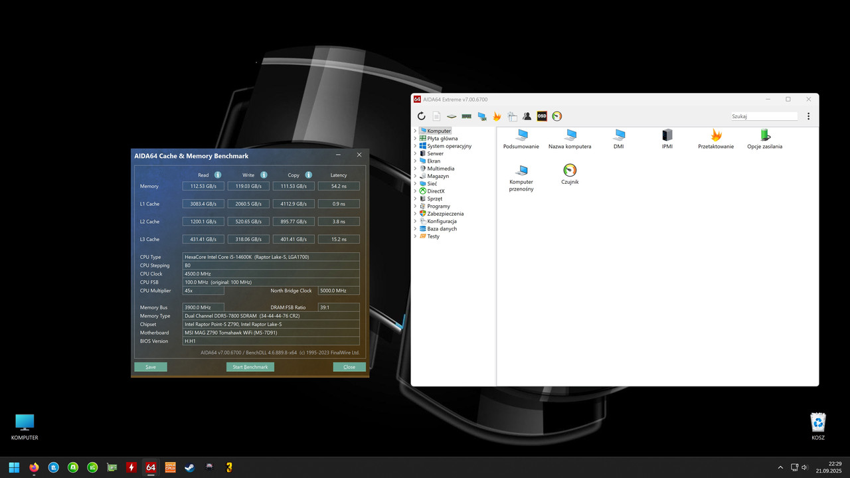Open the IPMI icon

click(x=667, y=139)
